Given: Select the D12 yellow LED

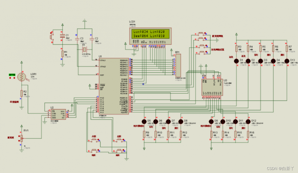Looking at the screenshot, I should 248,121.
